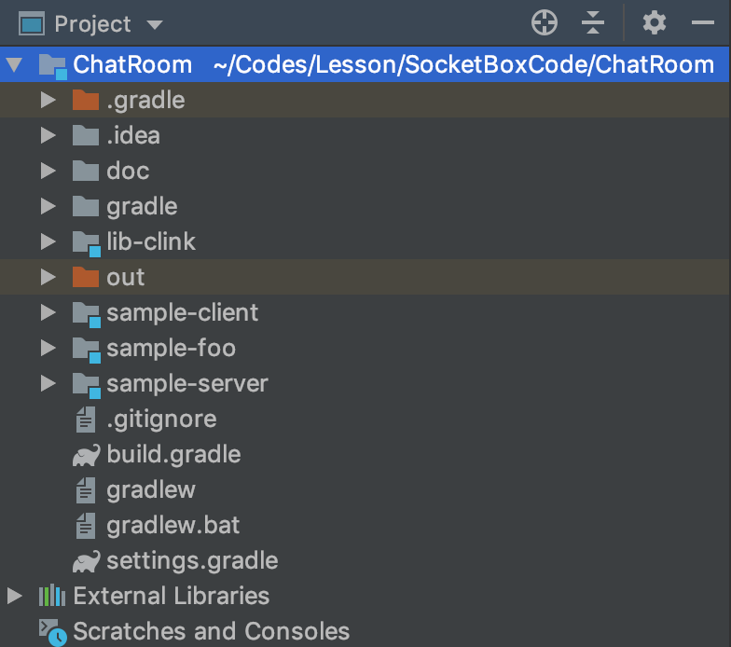This screenshot has height=647, width=731.
Task: Open the Project view dropdown
Action: pos(155,24)
